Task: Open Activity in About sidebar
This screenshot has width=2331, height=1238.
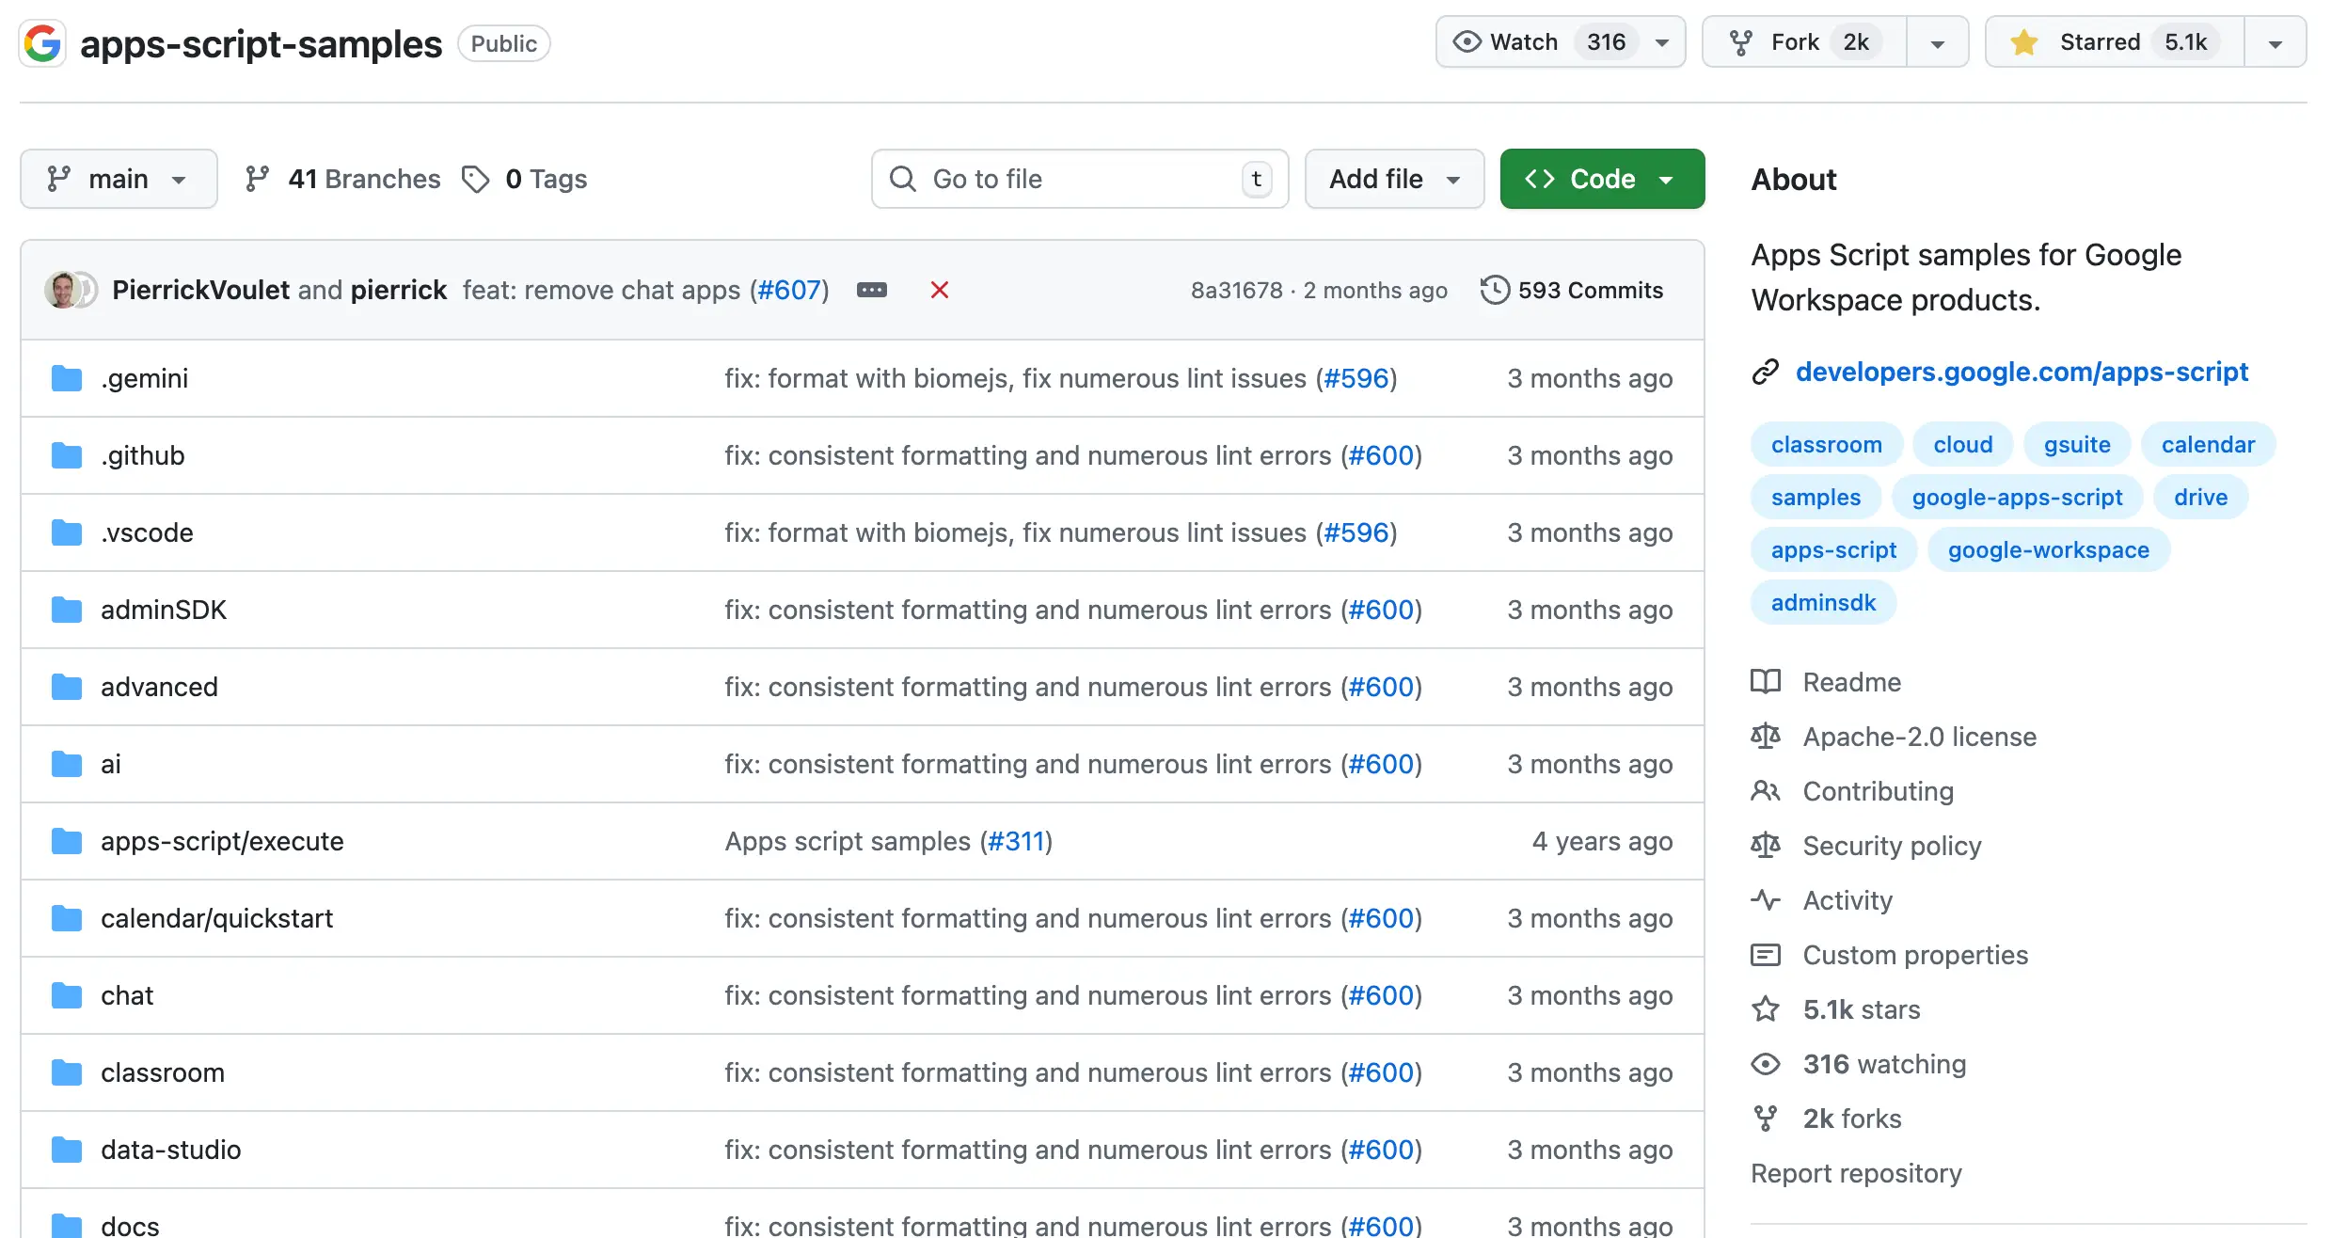Action: [x=1847, y=900]
